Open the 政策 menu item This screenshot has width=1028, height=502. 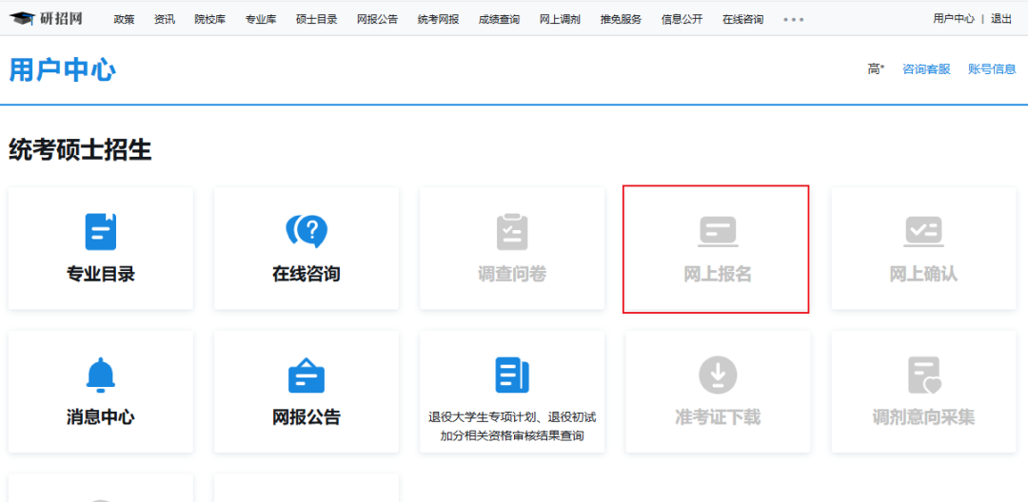click(124, 19)
